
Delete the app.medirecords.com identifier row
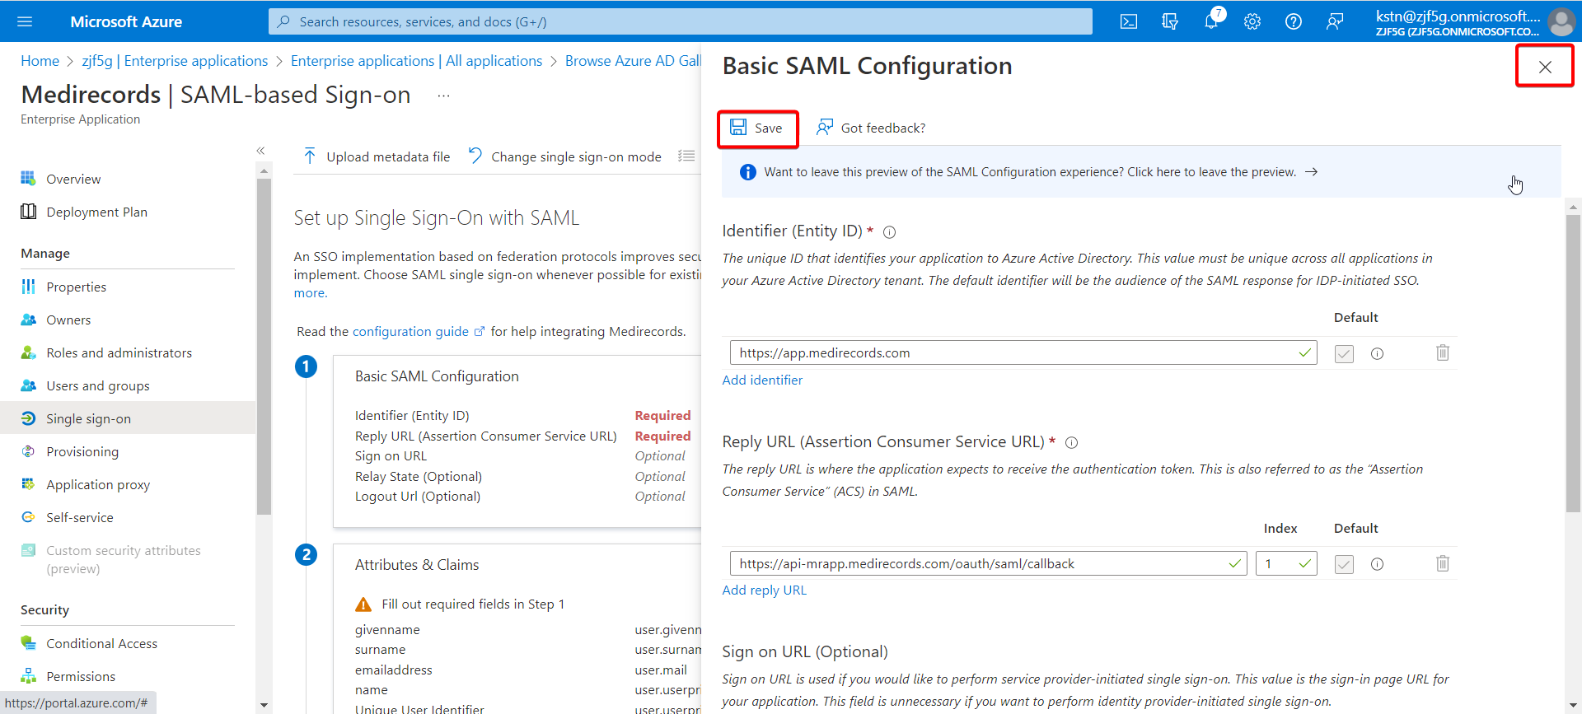pos(1443,353)
